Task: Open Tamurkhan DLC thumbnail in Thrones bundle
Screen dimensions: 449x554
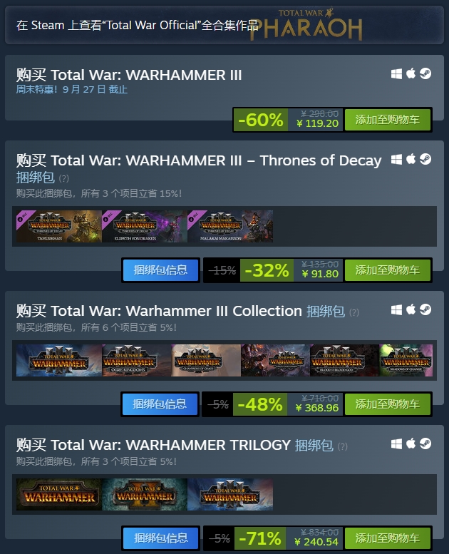Action: (x=59, y=226)
